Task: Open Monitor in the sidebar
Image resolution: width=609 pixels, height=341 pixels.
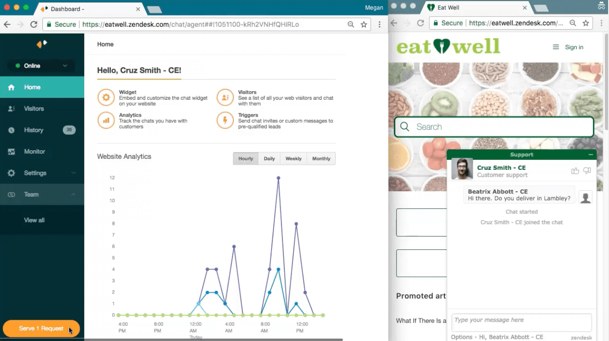Action: 42,152
